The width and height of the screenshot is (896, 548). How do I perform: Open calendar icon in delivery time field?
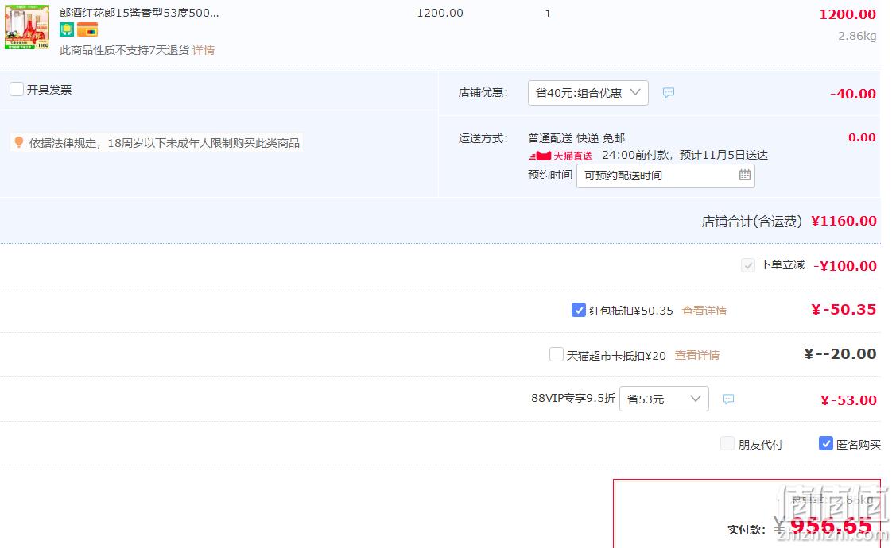(x=745, y=176)
